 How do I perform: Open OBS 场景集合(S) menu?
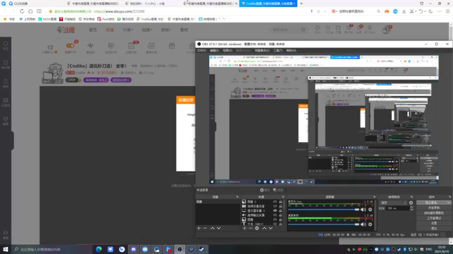pos(262,50)
